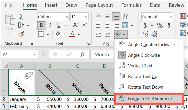Click the Insert Function fx button

tap(82, 54)
